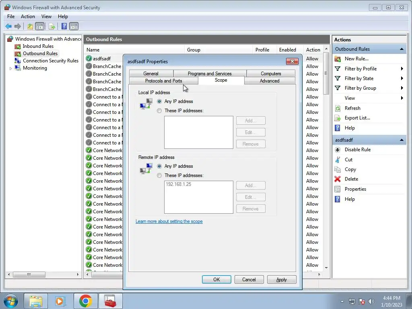The image size is (412, 309).
Task: Select Local "These IP addresses" radio button
Action: tap(159, 111)
